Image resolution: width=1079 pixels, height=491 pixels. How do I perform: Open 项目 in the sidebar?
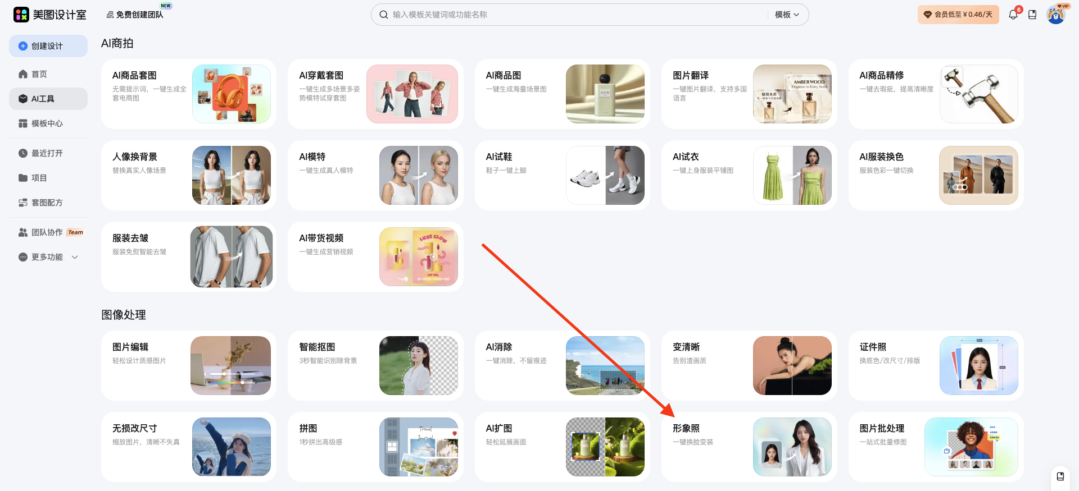coord(48,178)
